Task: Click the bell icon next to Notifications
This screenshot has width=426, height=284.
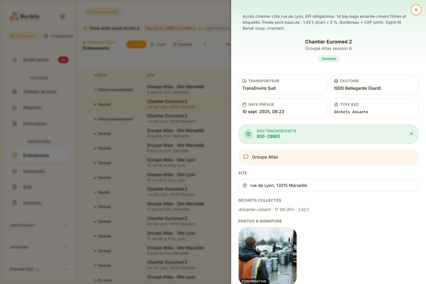Action: pos(15,60)
